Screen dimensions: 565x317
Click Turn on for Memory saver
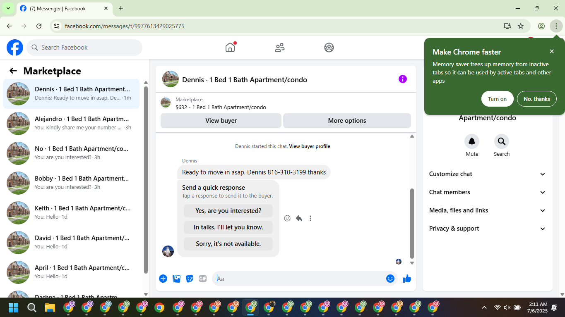click(497, 99)
